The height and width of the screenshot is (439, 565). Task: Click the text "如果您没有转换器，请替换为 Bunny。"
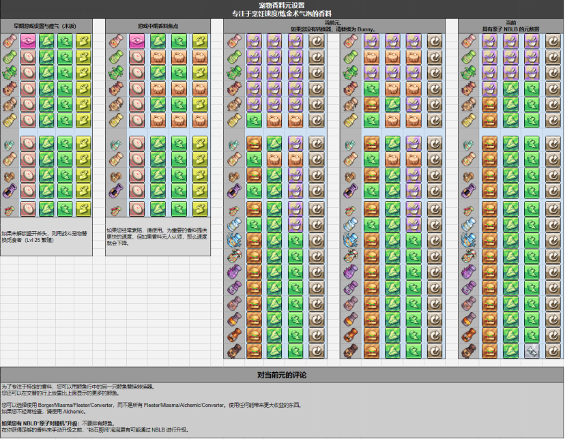tap(333, 29)
